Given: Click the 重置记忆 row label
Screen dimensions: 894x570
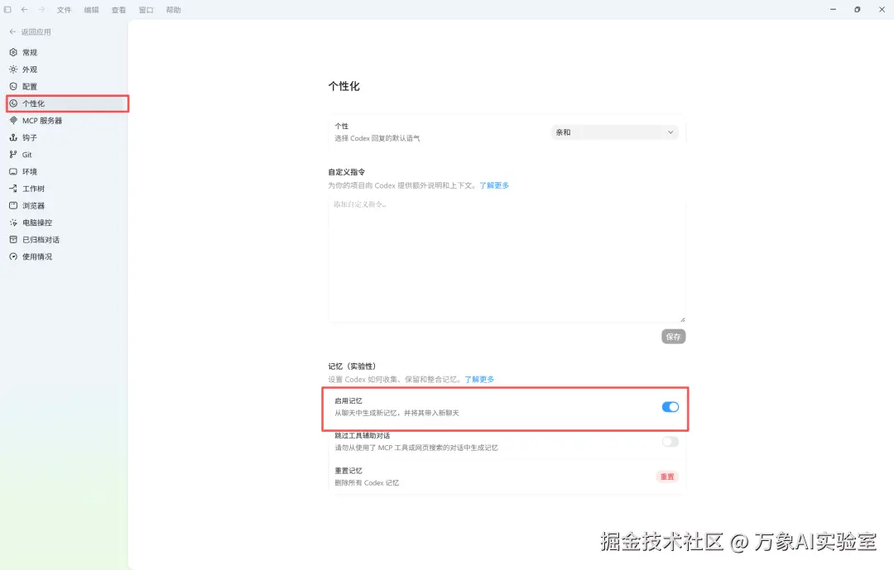Looking at the screenshot, I should tap(348, 471).
